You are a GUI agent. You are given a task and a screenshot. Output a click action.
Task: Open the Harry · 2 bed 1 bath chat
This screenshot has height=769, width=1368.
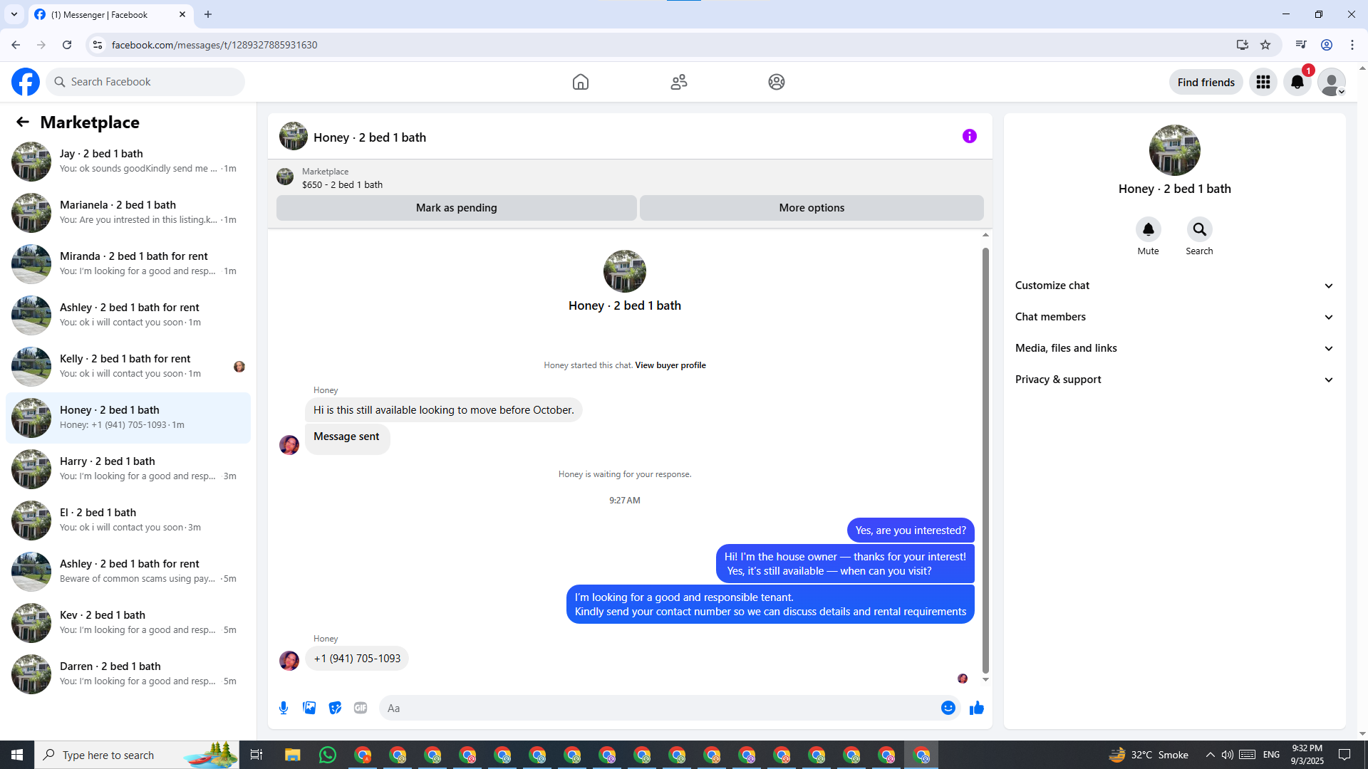click(x=128, y=469)
